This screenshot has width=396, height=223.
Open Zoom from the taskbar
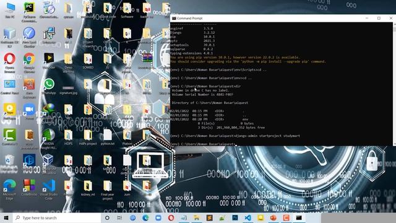[x=158, y=217]
